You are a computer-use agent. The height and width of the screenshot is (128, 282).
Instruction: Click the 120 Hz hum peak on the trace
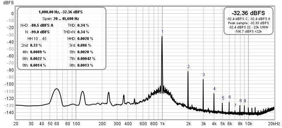click(x=82, y=91)
